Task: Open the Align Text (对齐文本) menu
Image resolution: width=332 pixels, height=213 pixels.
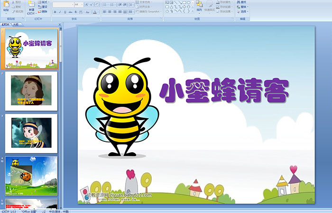Action: click(x=144, y=7)
